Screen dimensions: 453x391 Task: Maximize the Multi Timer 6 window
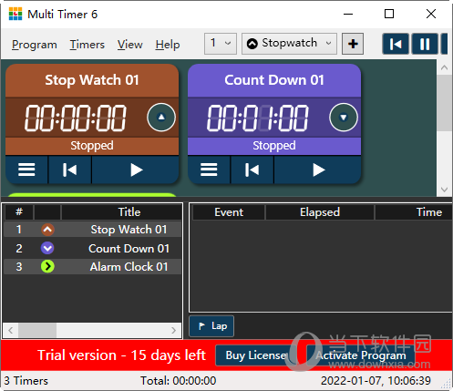click(389, 14)
